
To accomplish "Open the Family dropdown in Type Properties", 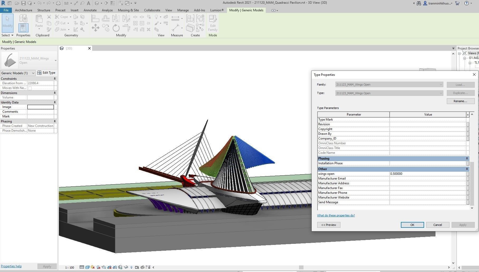I will pos(440,85).
